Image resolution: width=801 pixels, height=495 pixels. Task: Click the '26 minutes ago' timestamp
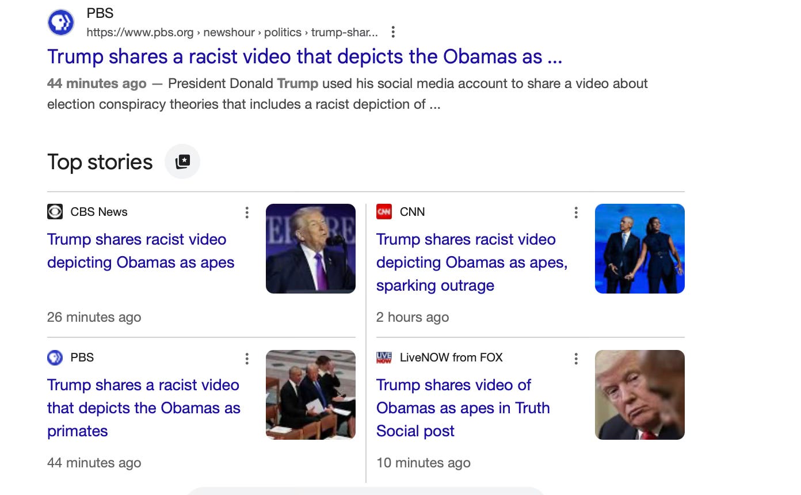coord(94,317)
